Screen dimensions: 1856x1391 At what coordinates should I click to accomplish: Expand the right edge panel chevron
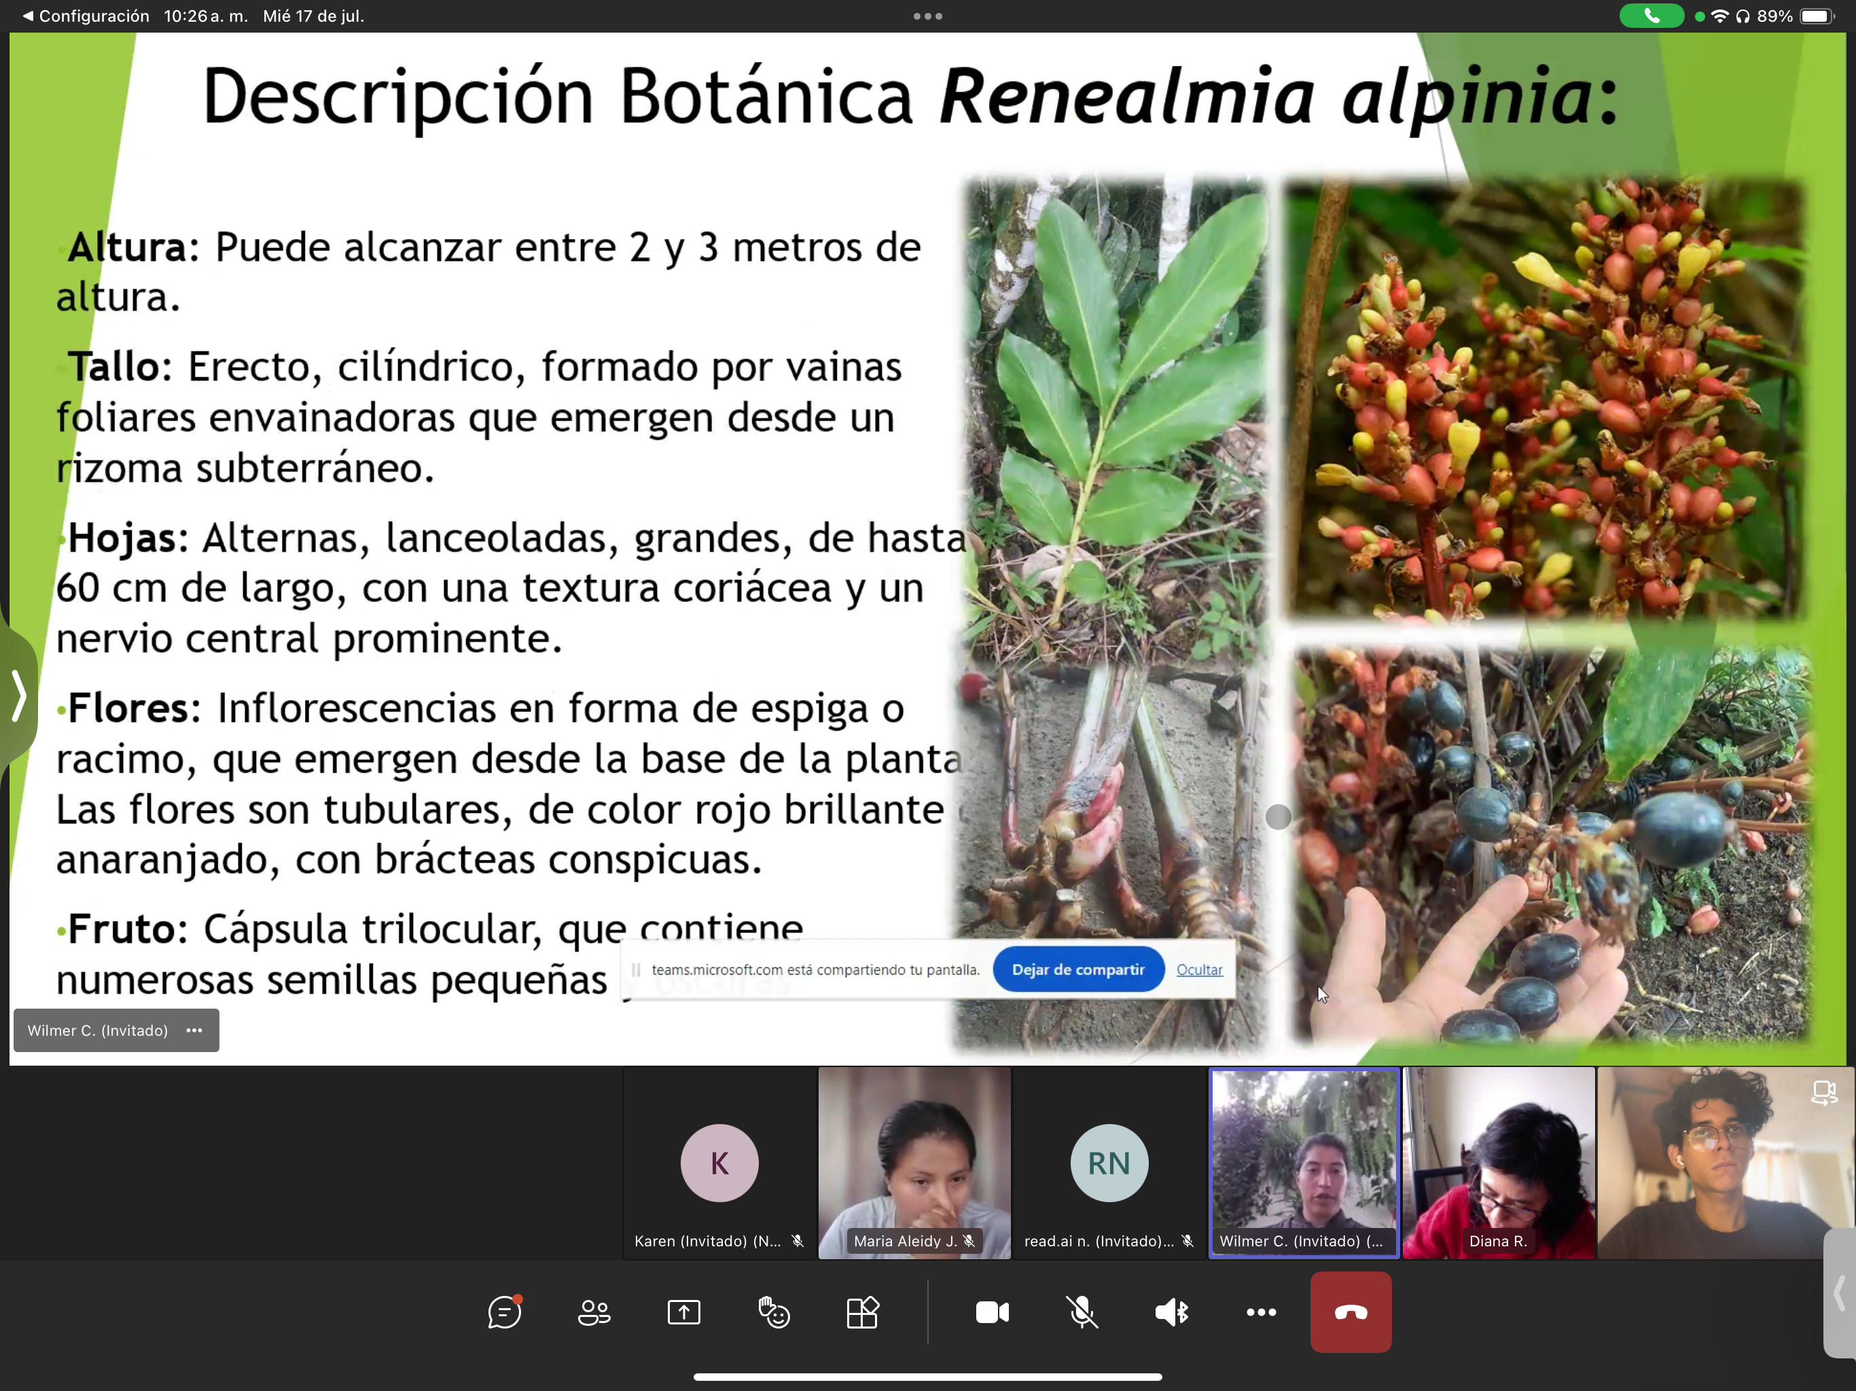[x=1839, y=1293]
